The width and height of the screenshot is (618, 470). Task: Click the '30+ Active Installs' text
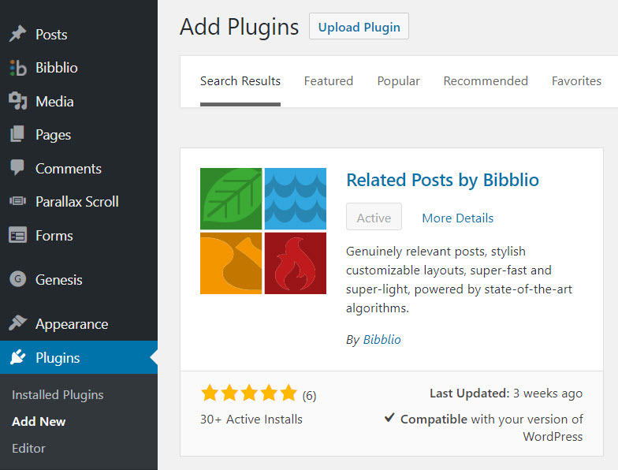click(251, 420)
